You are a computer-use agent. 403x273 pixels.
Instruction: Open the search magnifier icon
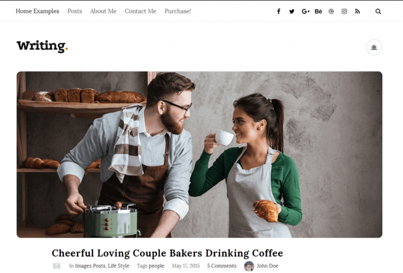(x=378, y=11)
